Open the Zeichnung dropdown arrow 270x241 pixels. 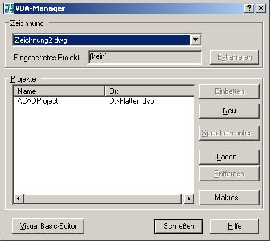(x=195, y=40)
